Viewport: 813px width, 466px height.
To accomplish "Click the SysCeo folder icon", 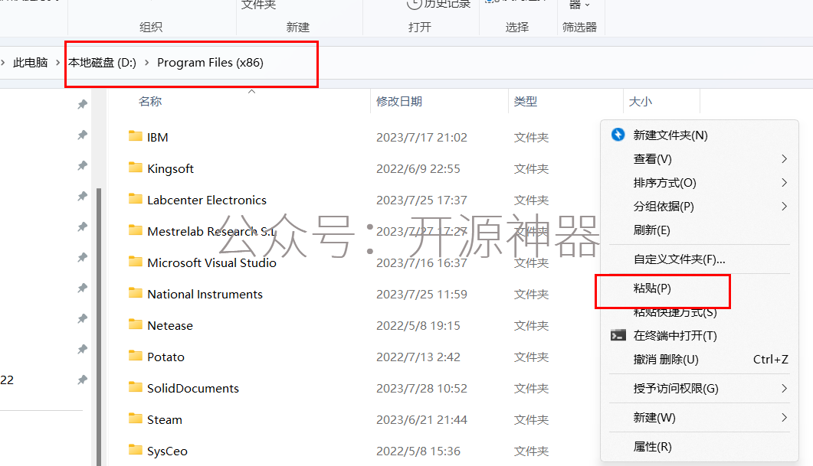I will [136, 449].
